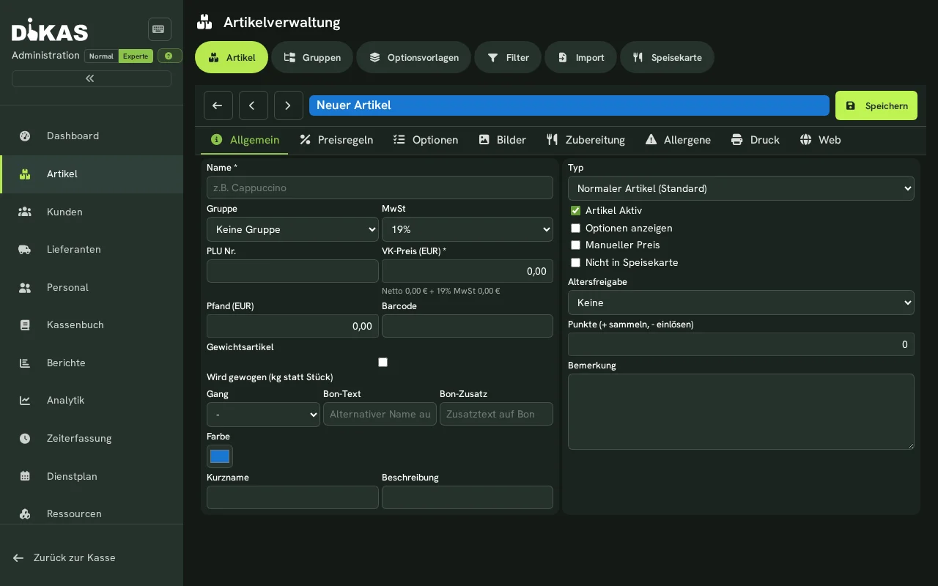
Task: Enable Manueller Preis checkbox
Action: tap(575, 245)
